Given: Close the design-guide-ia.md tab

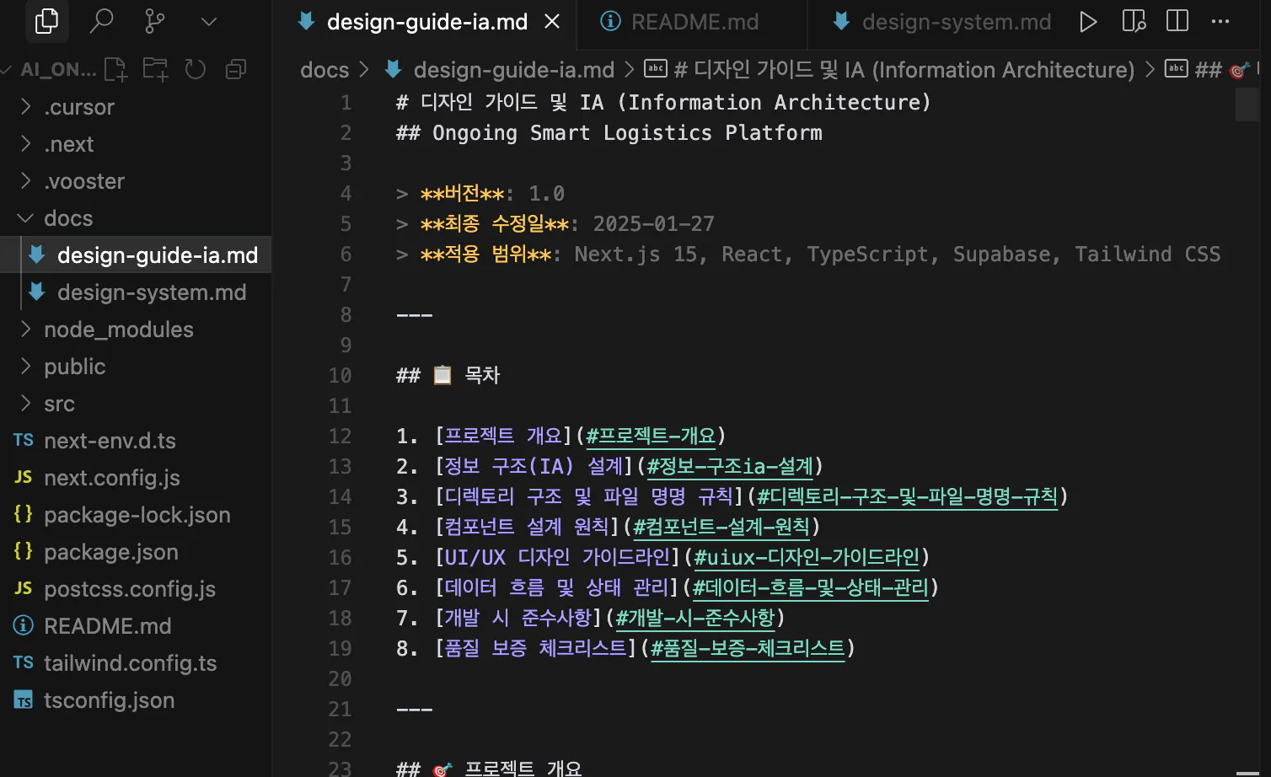Looking at the screenshot, I should 552,22.
